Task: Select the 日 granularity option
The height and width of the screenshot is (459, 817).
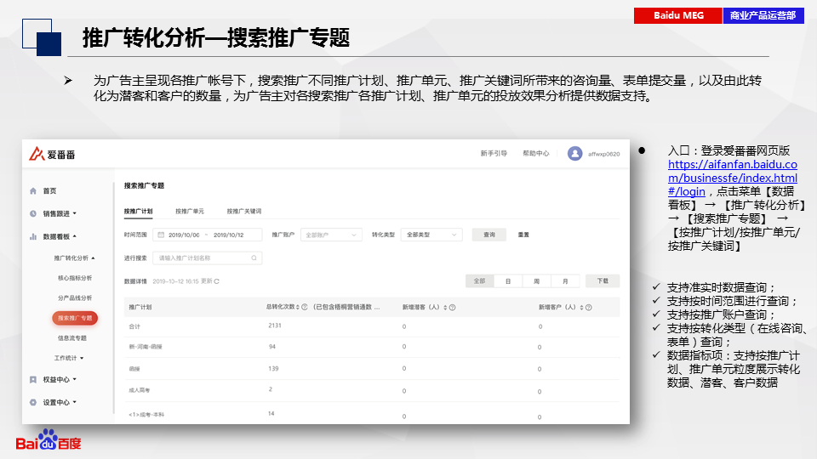Action: pyautogui.click(x=508, y=280)
